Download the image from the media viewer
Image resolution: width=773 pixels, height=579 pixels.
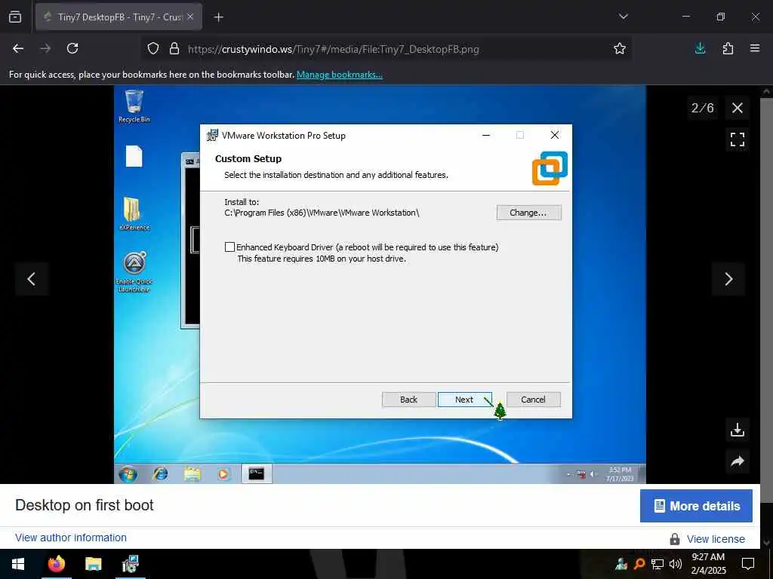[x=737, y=430]
